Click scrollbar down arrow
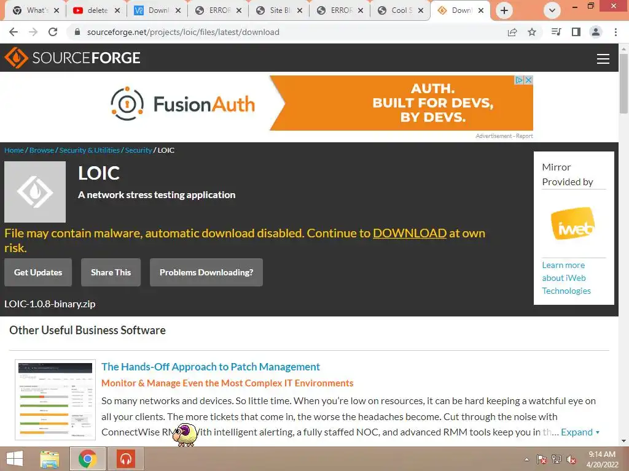This screenshot has height=471, width=629. (x=623, y=442)
